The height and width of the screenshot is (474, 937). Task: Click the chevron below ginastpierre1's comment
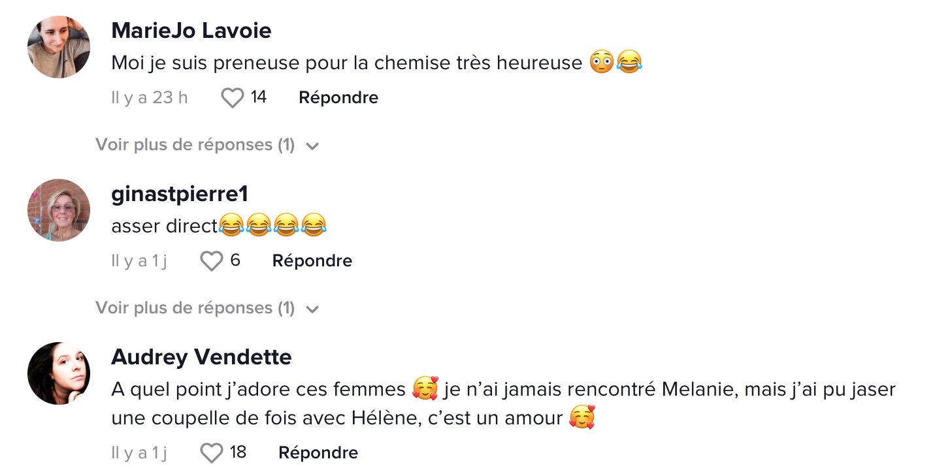coord(312,309)
